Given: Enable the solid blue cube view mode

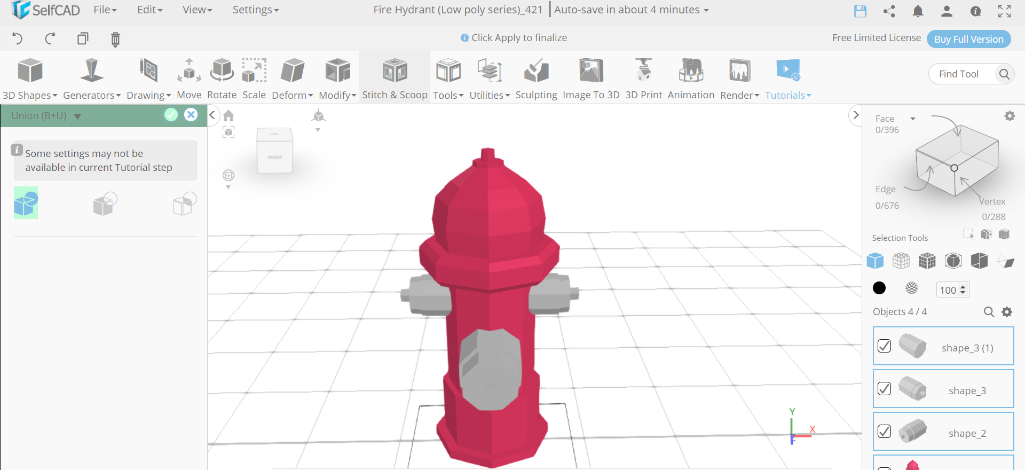Looking at the screenshot, I should (x=875, y=261).
